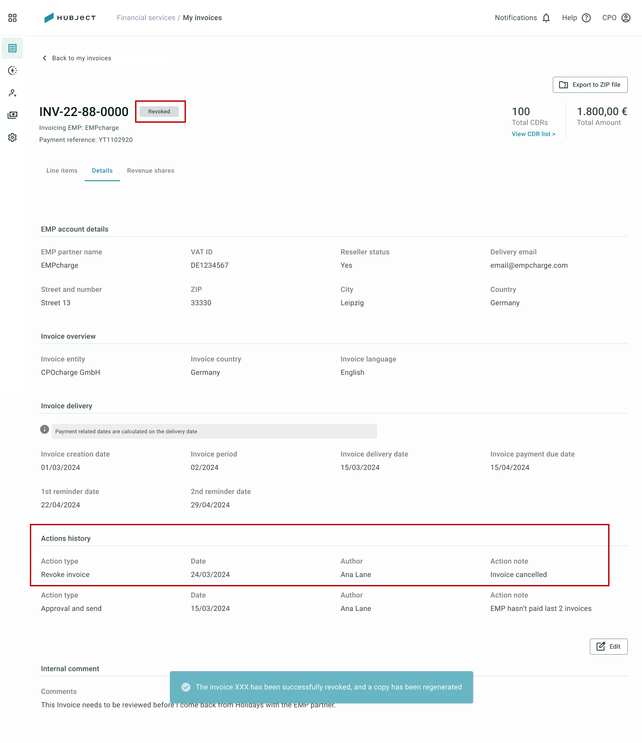Click the 2nd reminder date 29/04/2024

pyautogui.click(x=210, y=505)
